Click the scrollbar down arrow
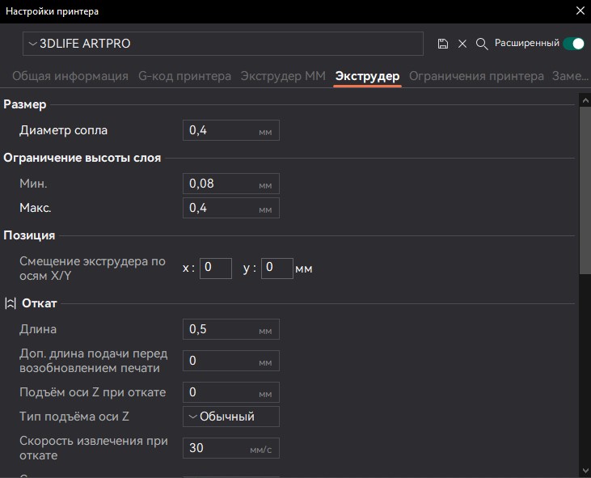 click(x=585, y=470)
